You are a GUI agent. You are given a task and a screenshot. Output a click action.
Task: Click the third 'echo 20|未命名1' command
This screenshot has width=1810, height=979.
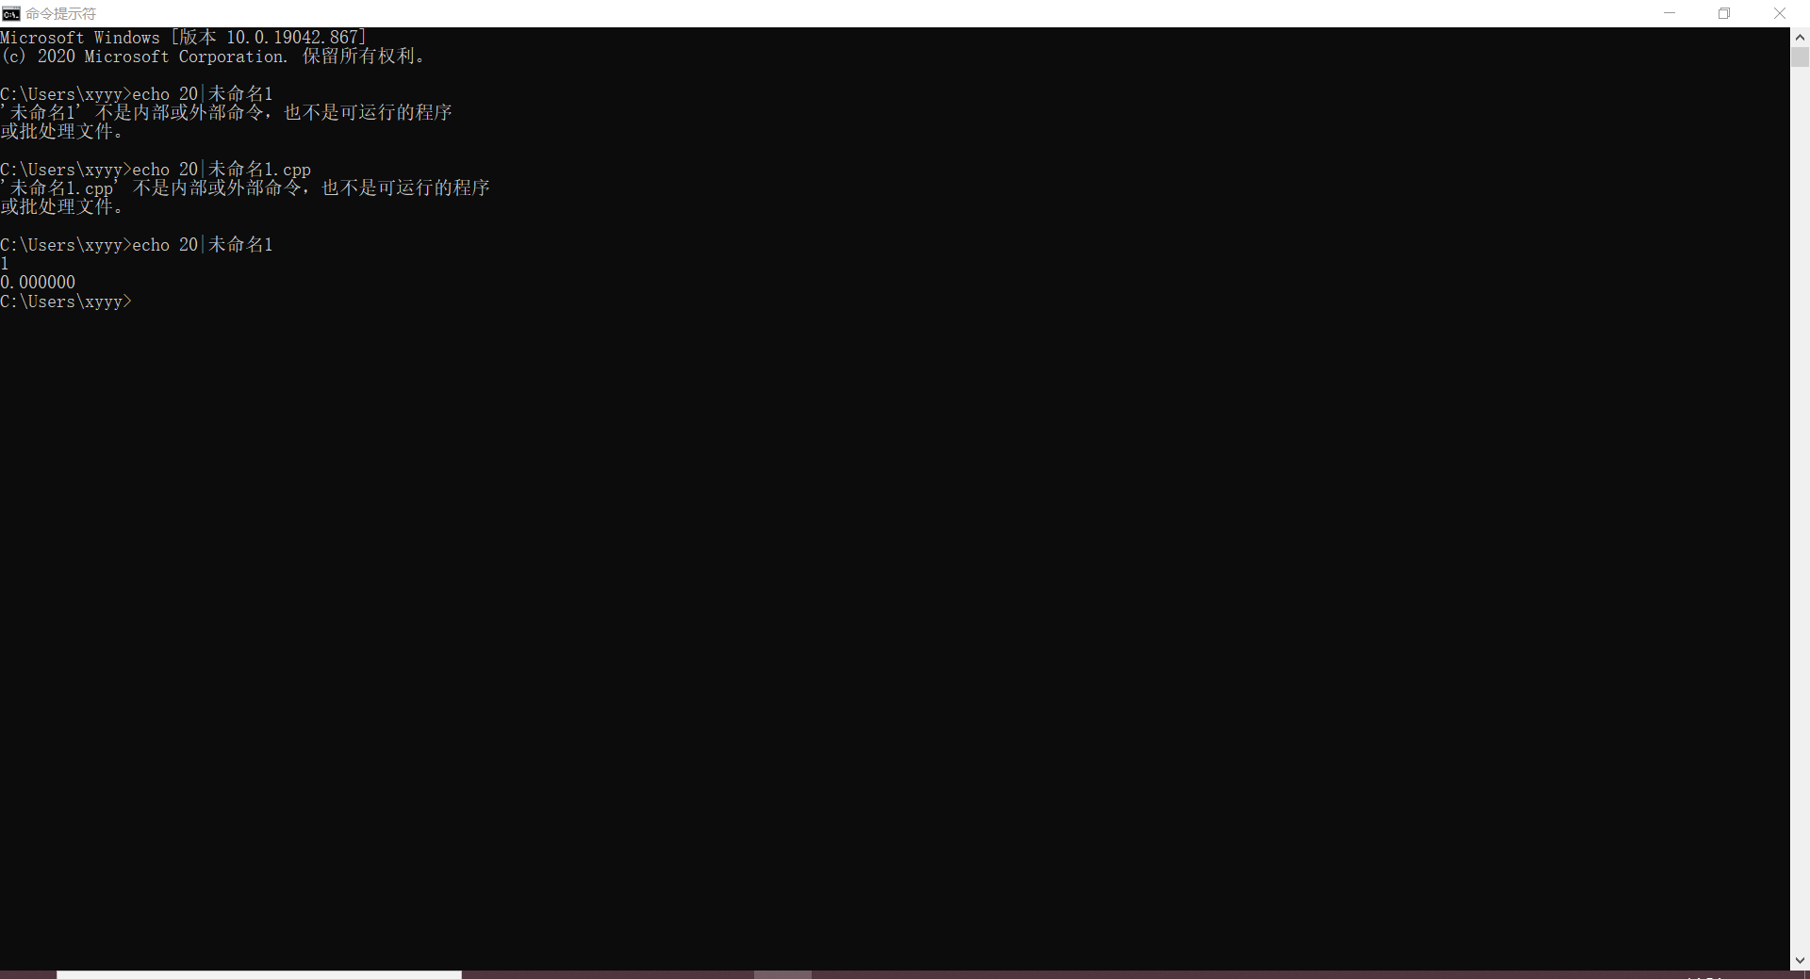(203, 245)
